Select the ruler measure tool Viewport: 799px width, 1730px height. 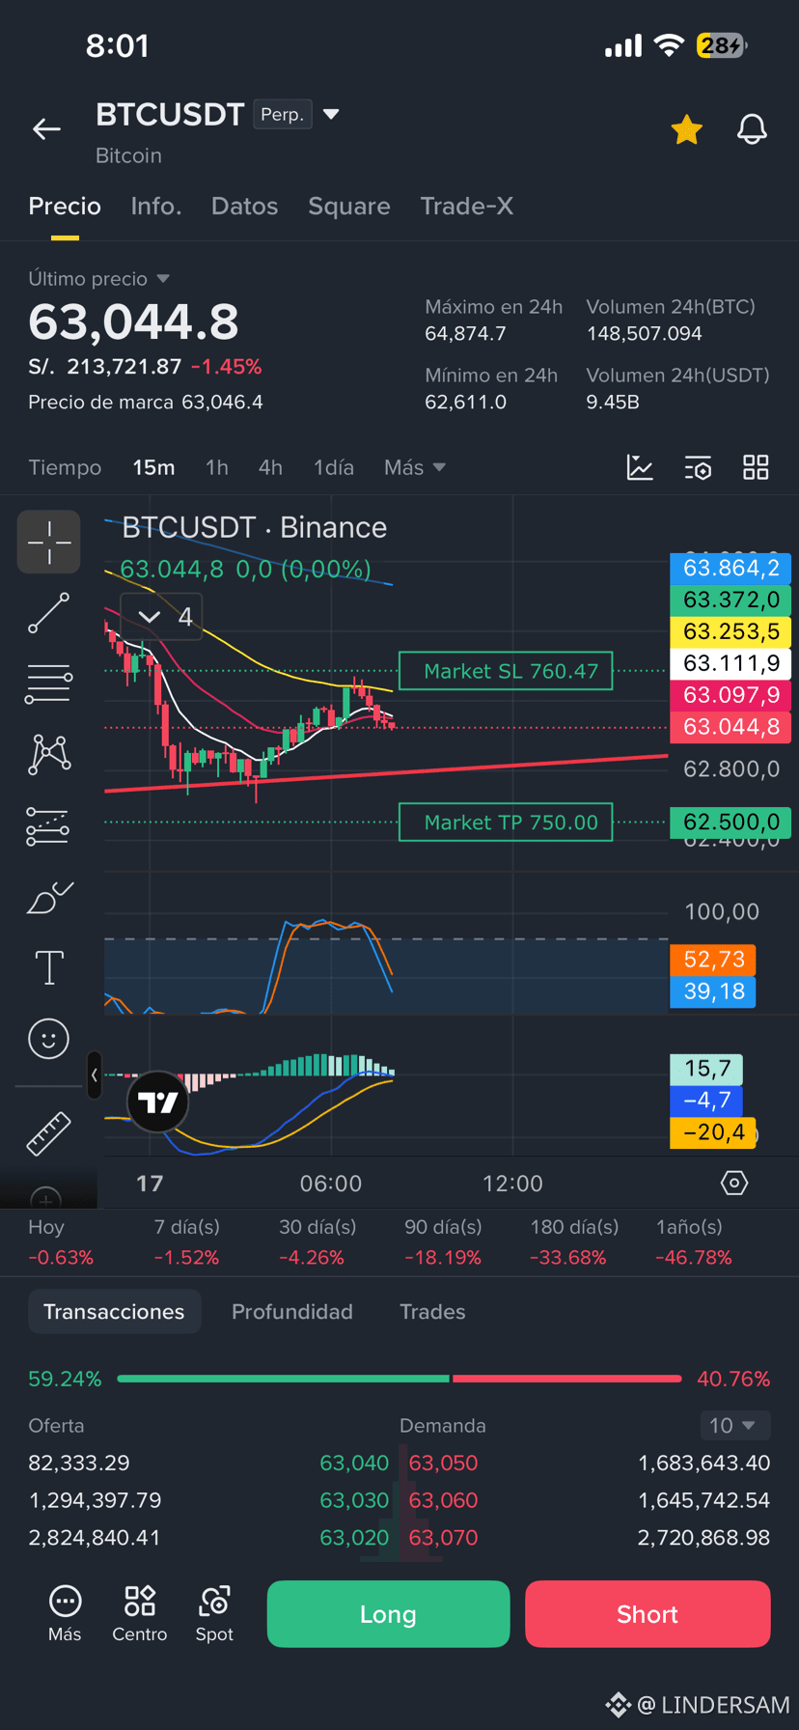(x=48, y=1133)
